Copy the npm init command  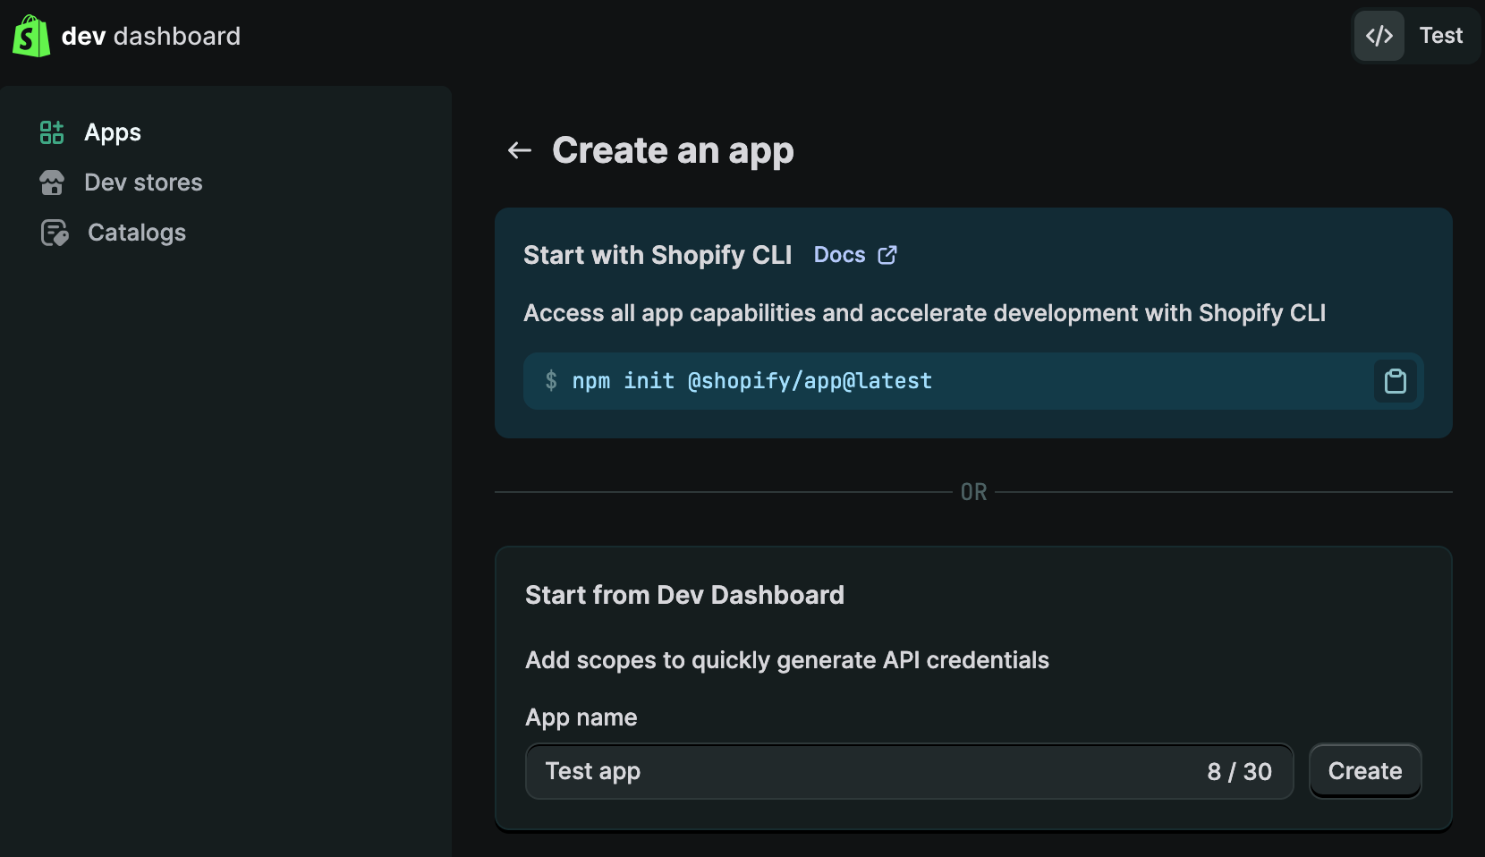[1396, 381]
